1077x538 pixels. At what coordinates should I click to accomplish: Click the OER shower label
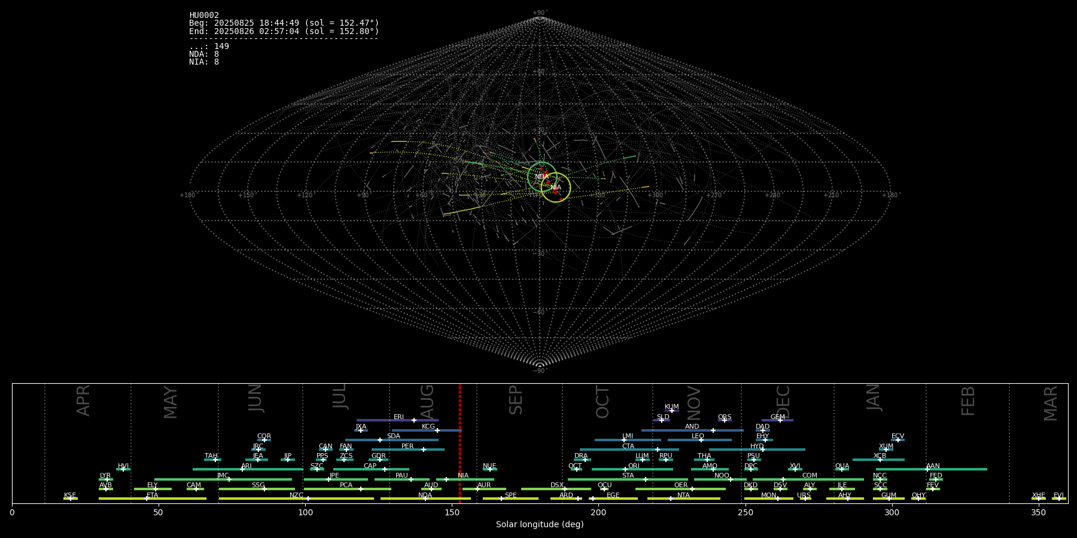click(681, 485)
